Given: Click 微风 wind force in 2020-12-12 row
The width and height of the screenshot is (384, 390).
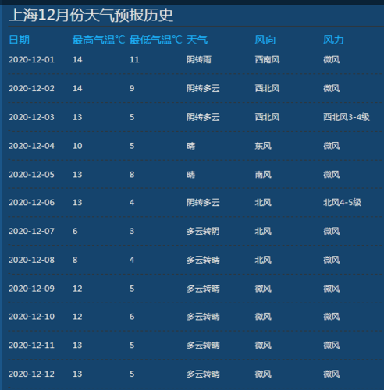Looking at the screenshot, I should click(332, 374).
